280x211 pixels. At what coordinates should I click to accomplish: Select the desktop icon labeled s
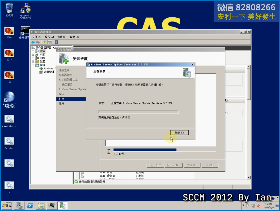pyautogui.click(x=9, y=187)
